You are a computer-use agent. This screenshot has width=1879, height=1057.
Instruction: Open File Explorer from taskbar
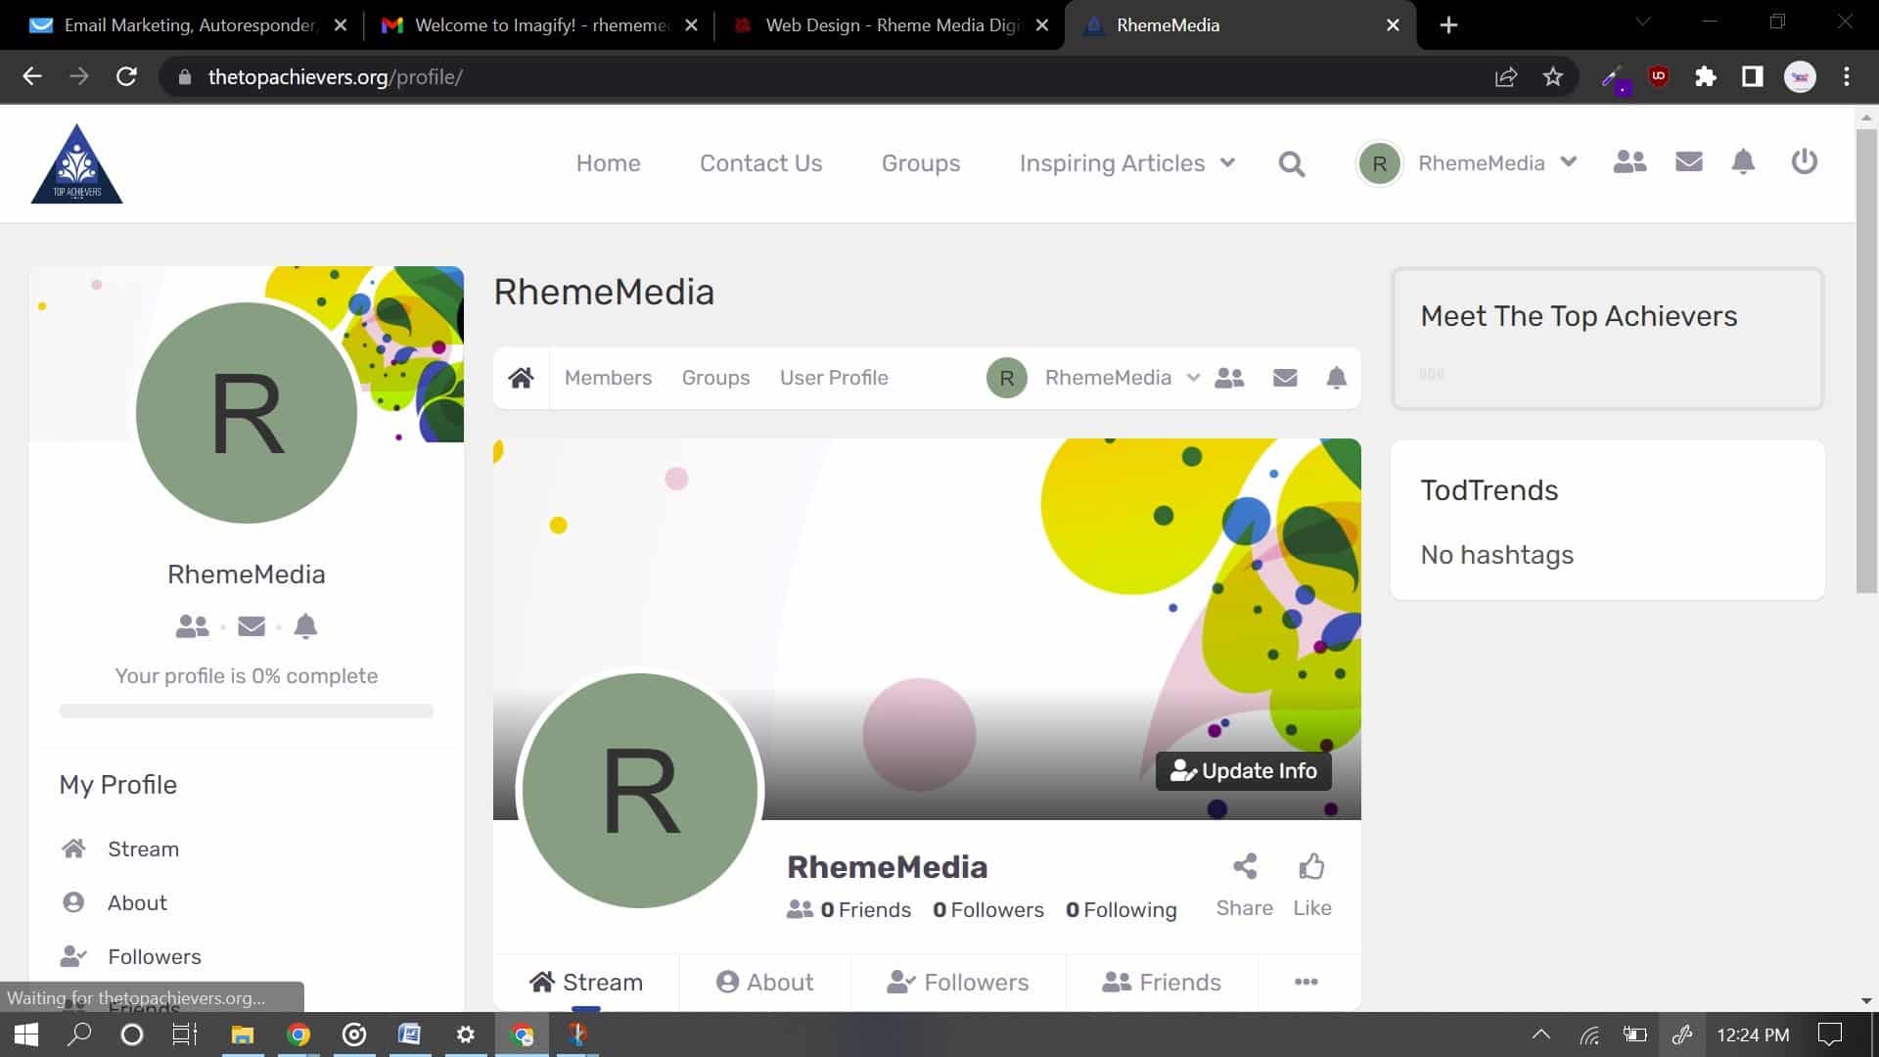(242, 1034)
